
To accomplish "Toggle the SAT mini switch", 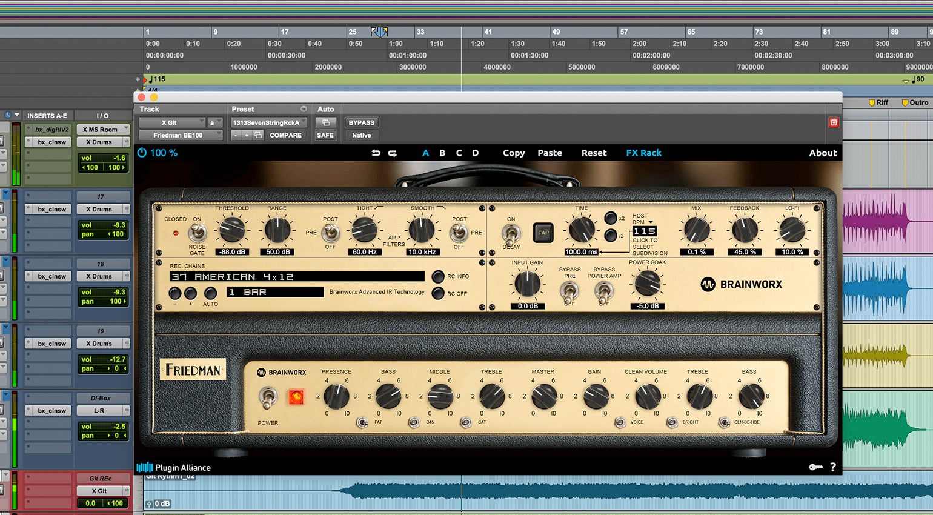I will (466, 422).
